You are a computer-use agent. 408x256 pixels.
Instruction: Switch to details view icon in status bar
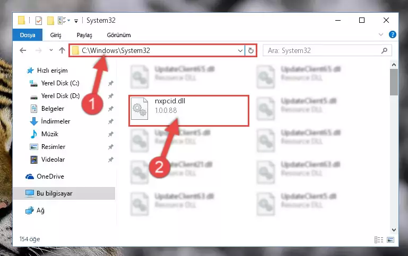point(379,240)
